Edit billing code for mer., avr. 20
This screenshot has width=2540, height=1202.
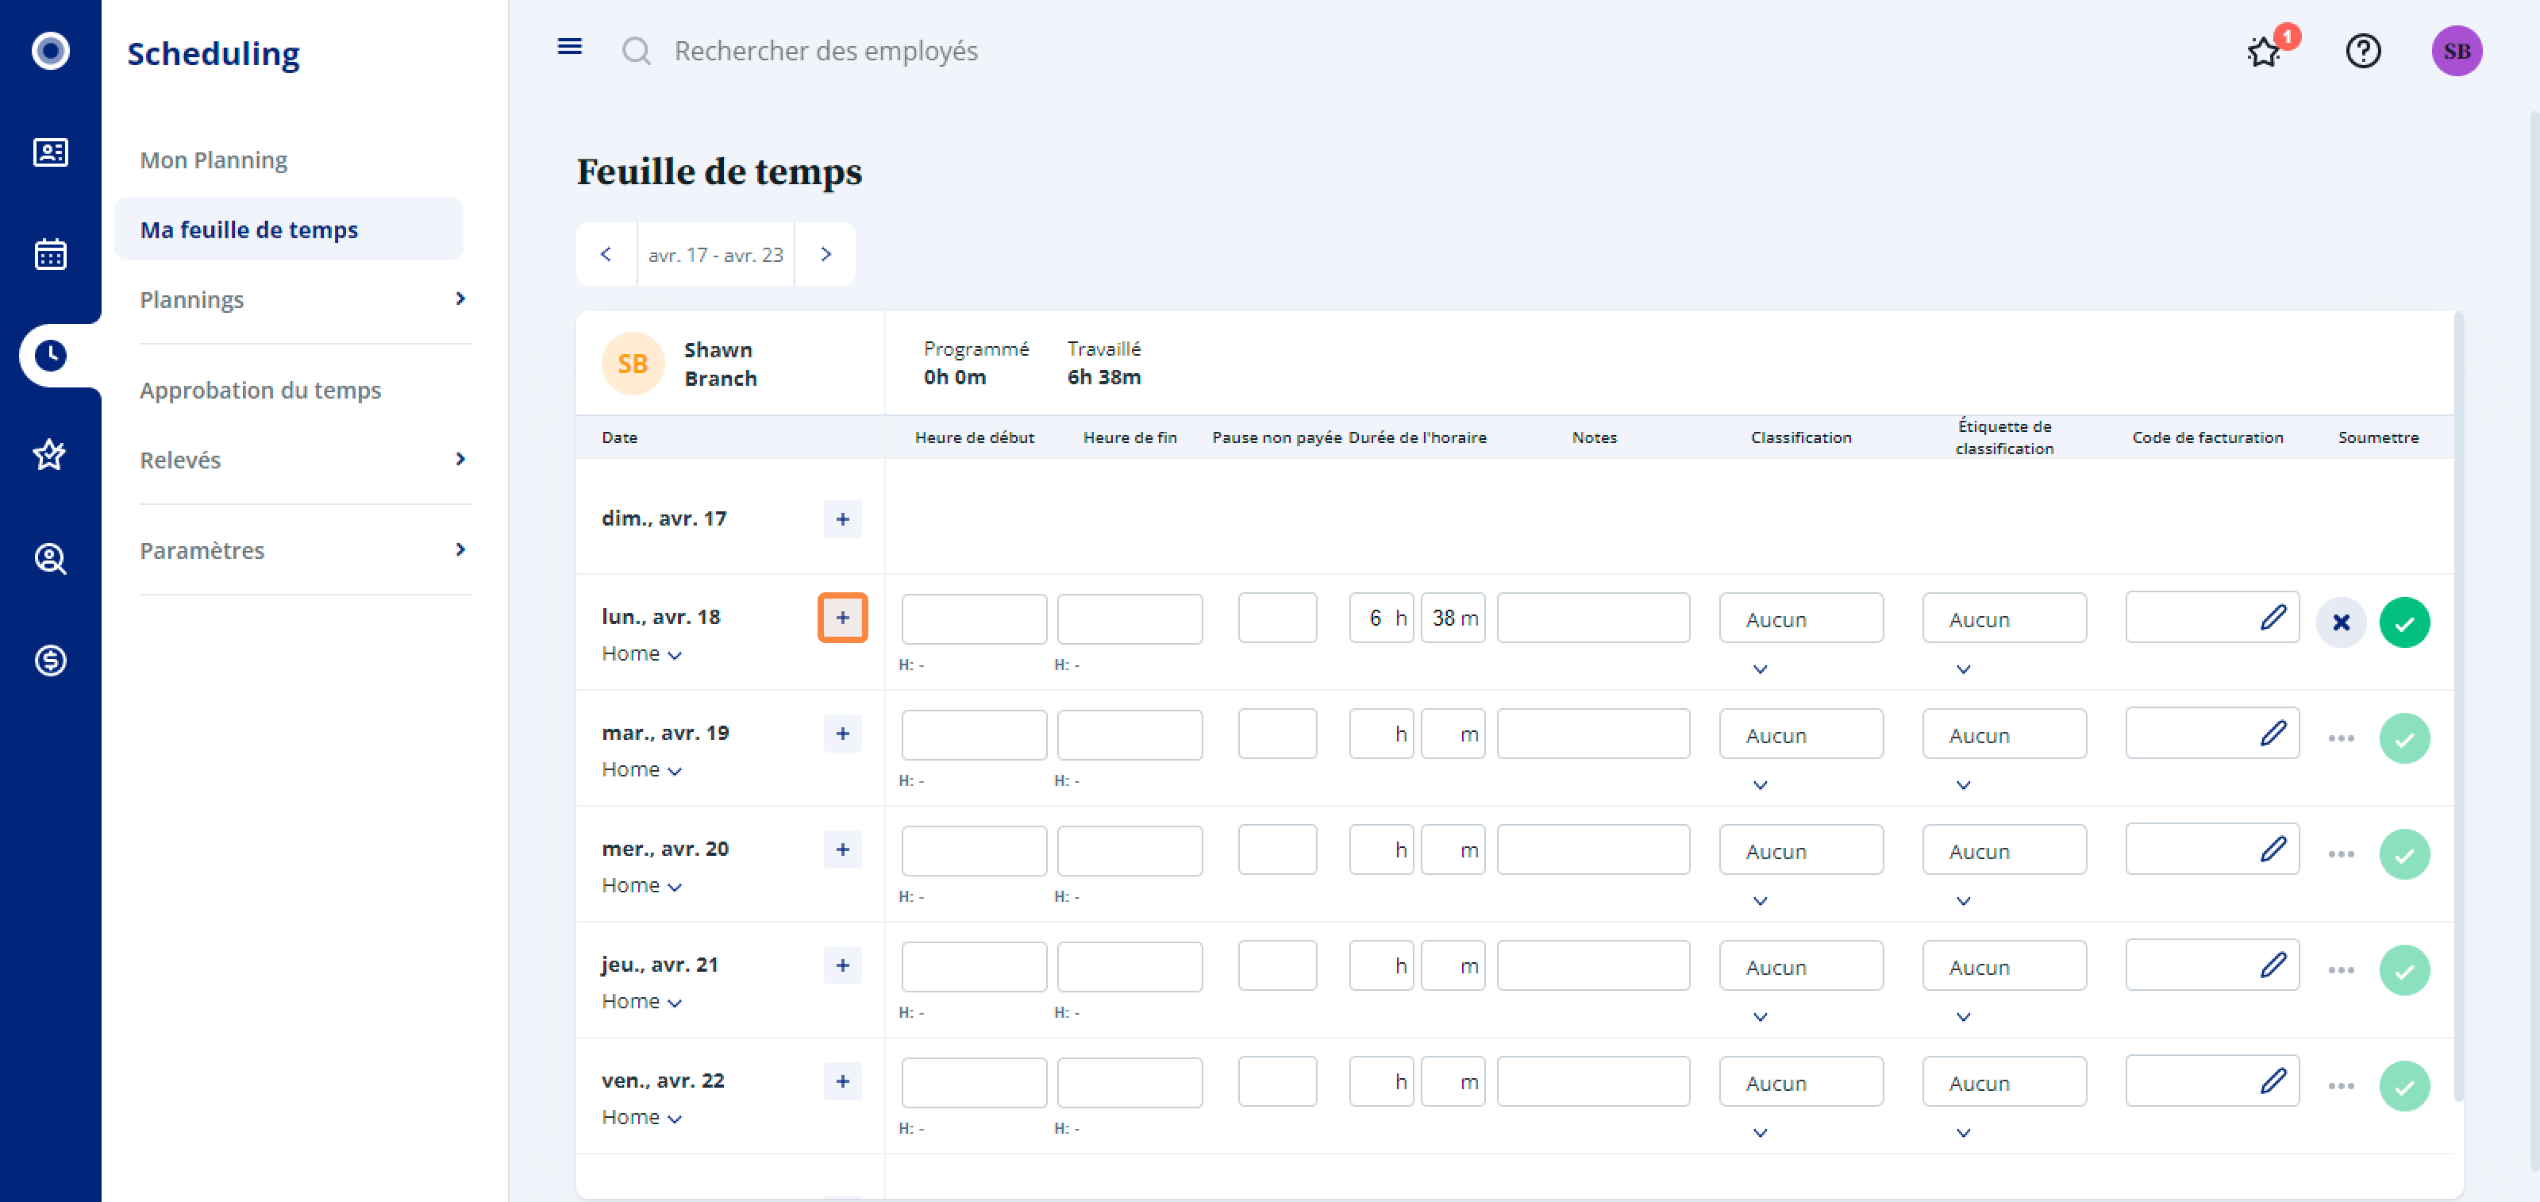click(x=2273, y=849)
